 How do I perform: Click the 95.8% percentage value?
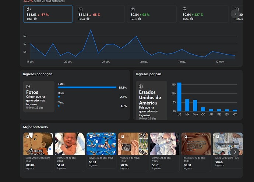coord(123,88)
